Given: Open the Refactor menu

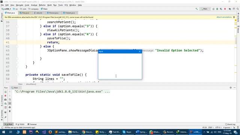Looking at the screenshot, I should coord(42,5).
